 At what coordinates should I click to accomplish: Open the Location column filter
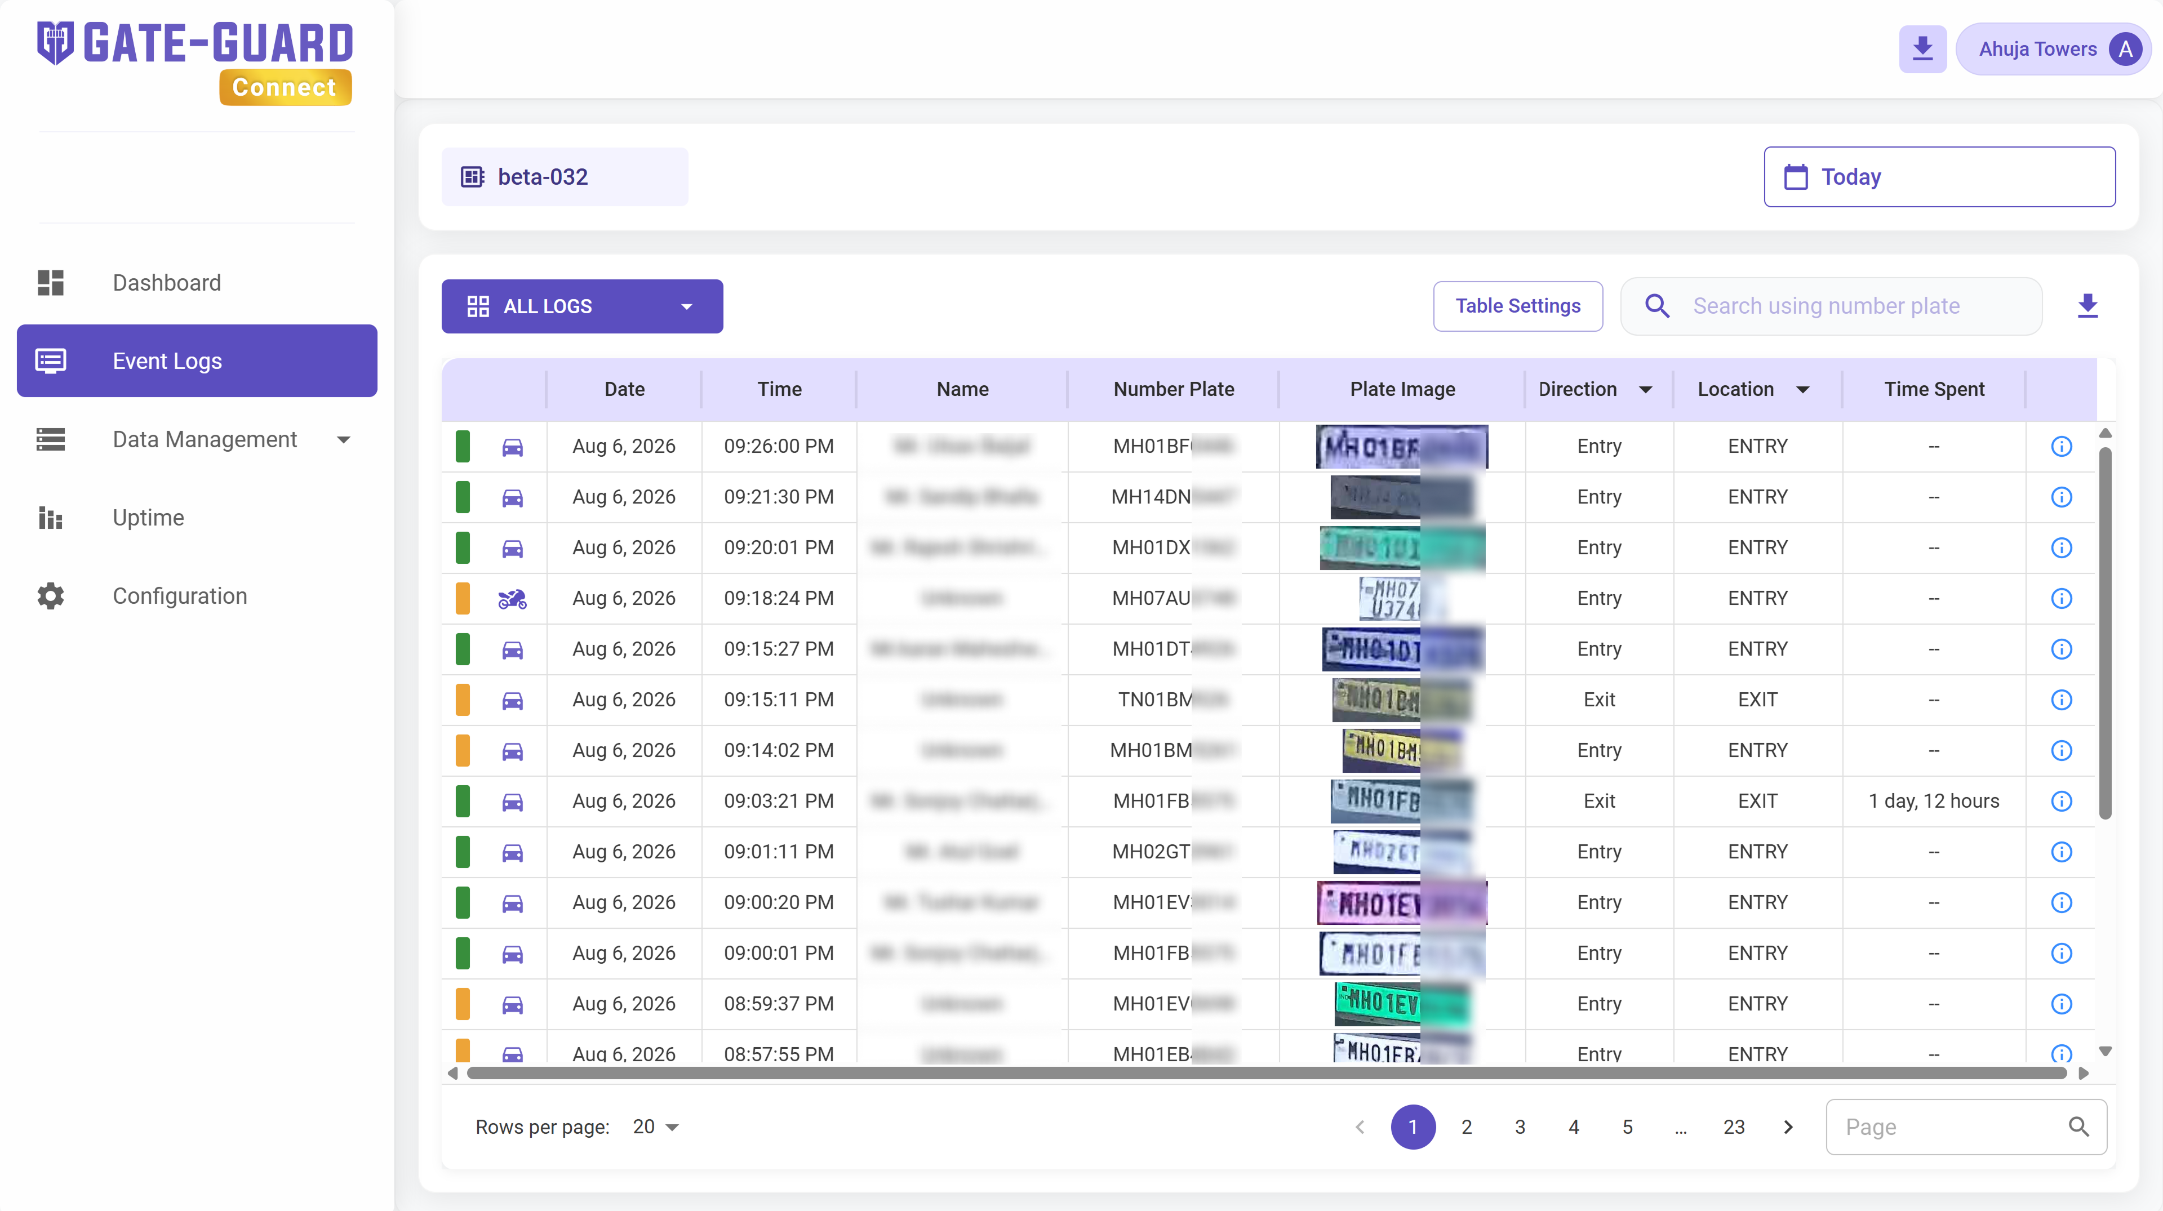tap(1802, 389)
